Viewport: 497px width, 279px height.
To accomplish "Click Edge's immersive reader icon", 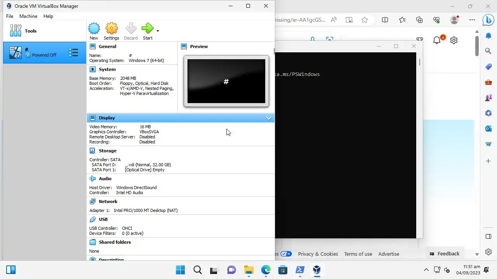I will pyautogui.click(x=349, y=20).
